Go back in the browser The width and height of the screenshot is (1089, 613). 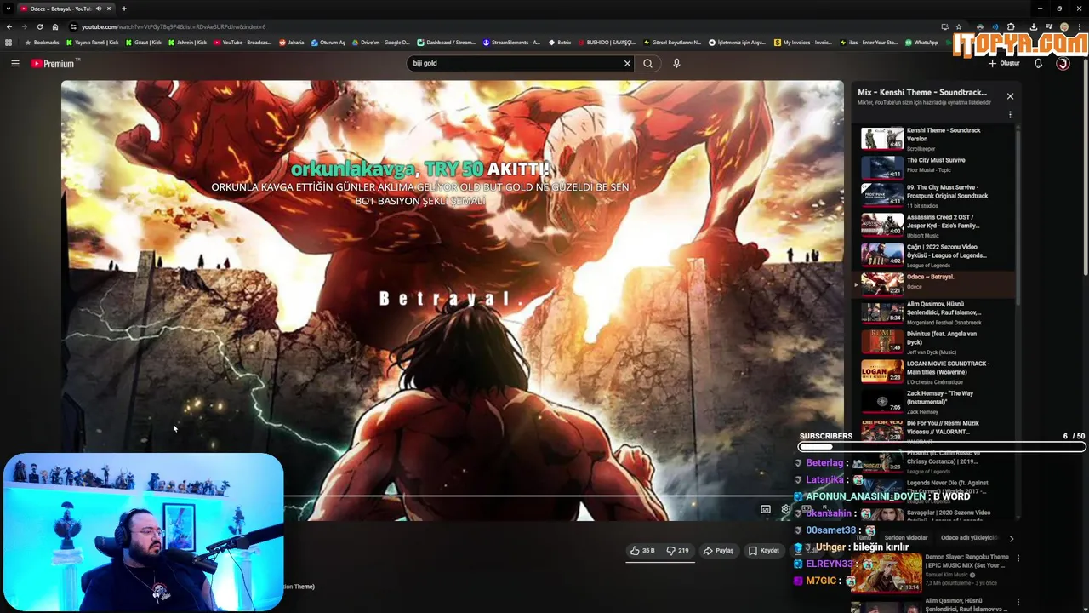point(9,26)
